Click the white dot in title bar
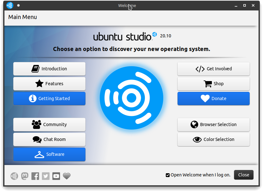263x191 pixels. [x=18, y=5]
